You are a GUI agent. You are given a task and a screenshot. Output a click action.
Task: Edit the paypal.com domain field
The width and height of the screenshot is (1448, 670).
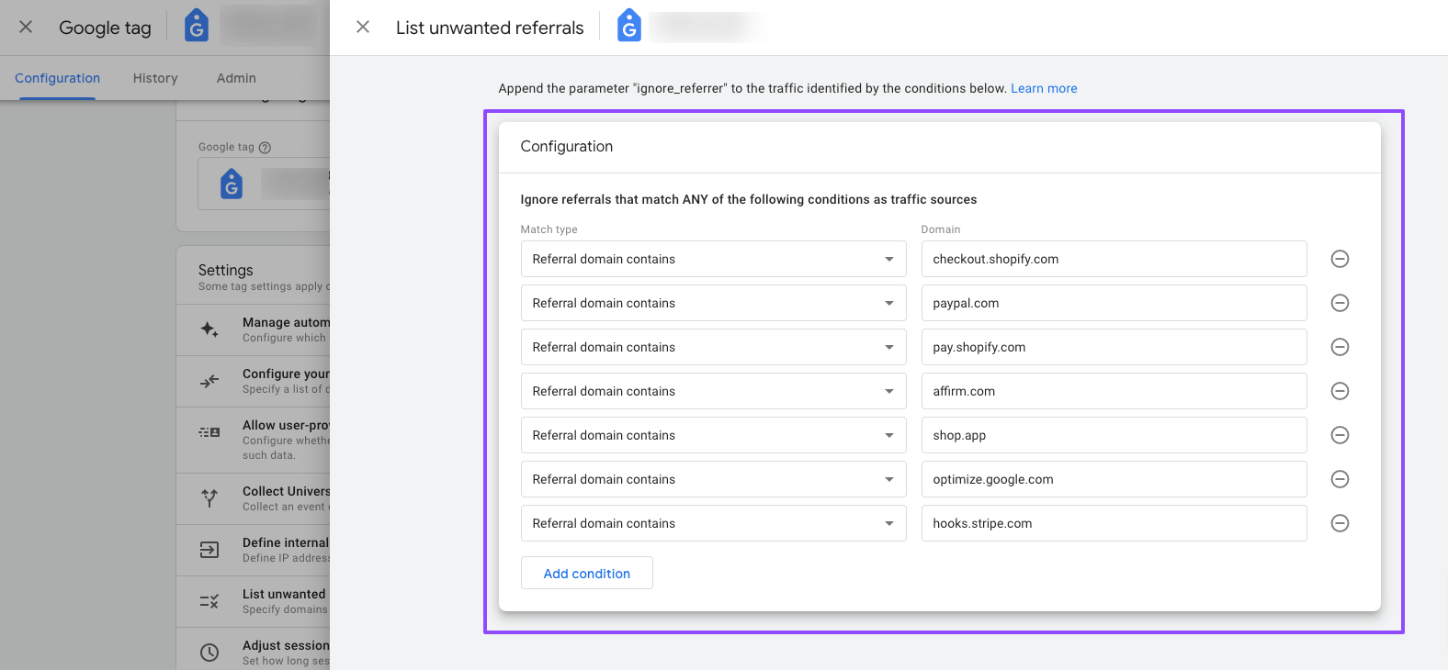(x=1114, y=303)
